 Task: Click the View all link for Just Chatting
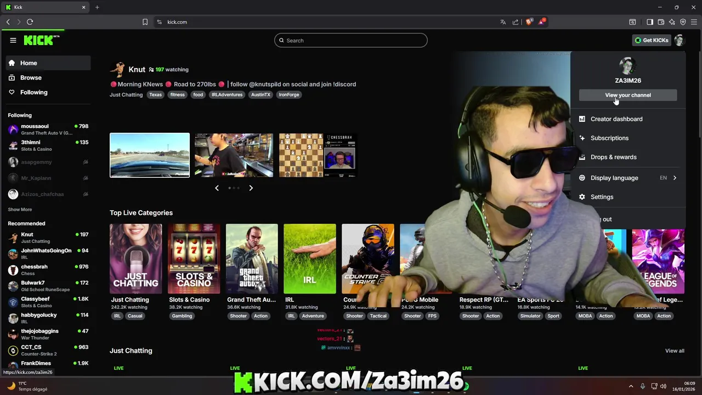[675, 351]
